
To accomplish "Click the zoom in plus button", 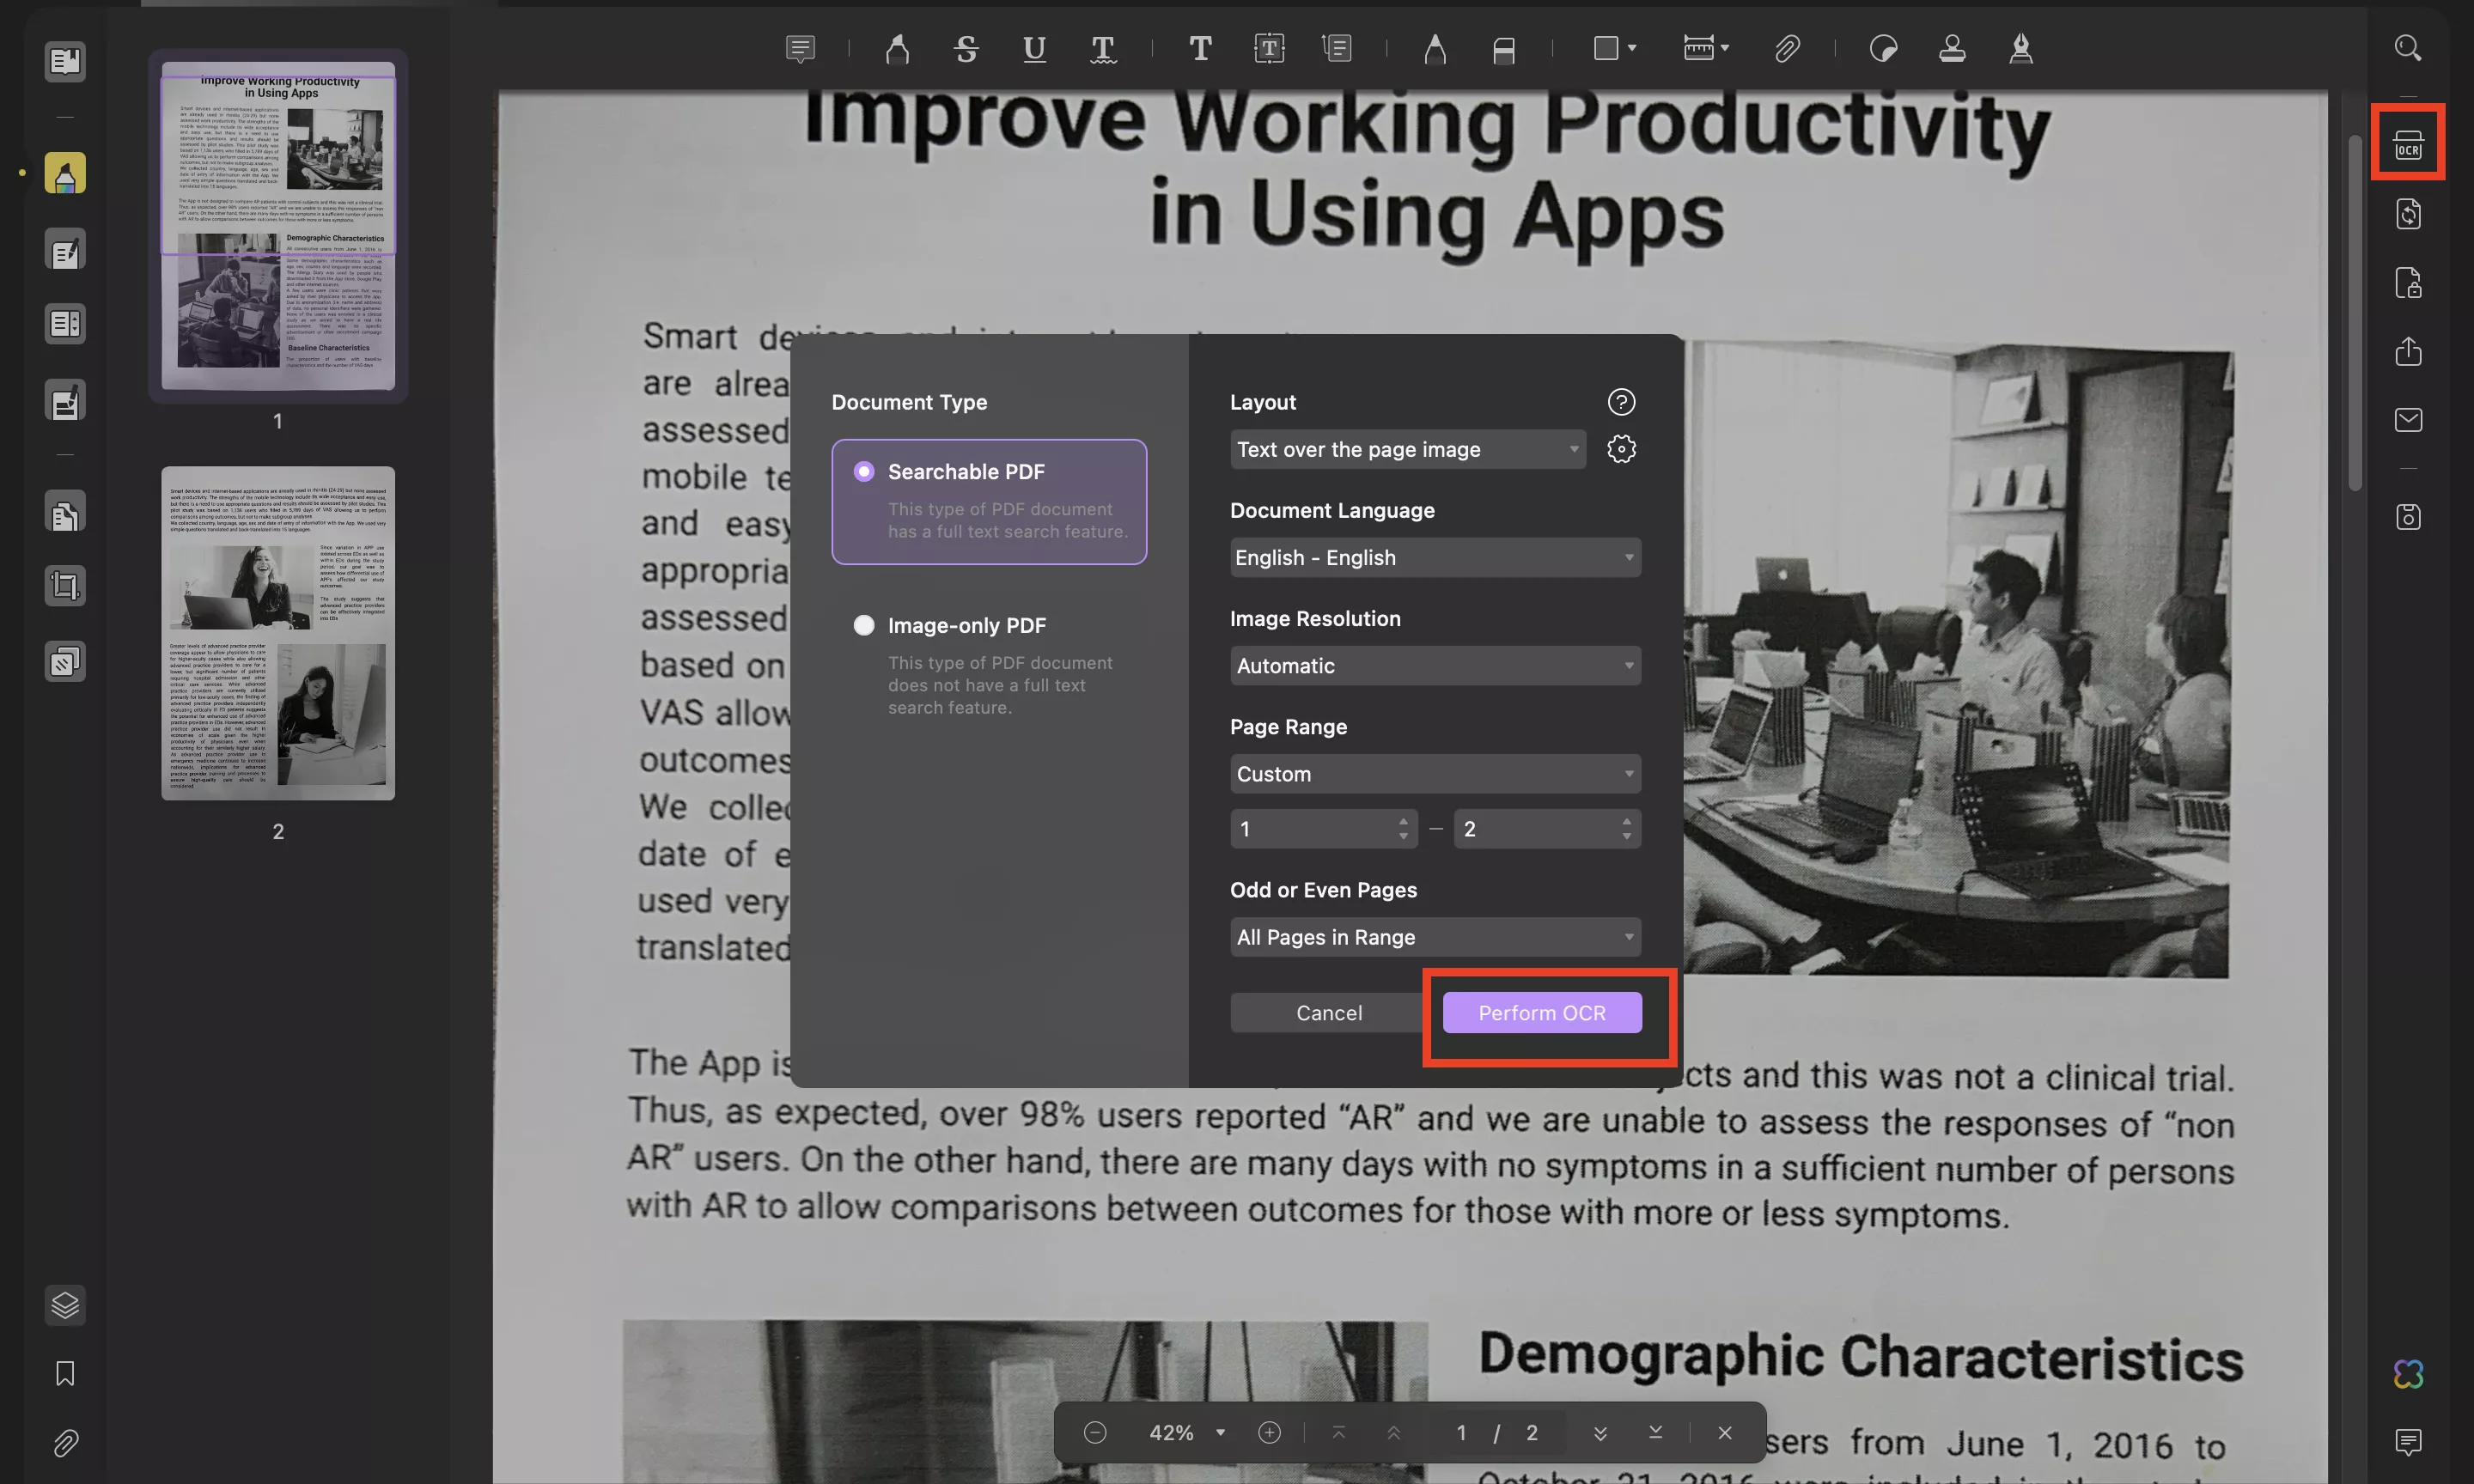I will pos(1269,1433).
